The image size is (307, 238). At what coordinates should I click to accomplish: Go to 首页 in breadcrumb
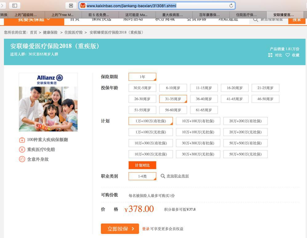33,33
